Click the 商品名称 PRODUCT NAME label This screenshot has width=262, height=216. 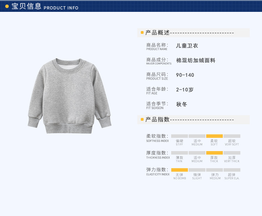(157, 46)
